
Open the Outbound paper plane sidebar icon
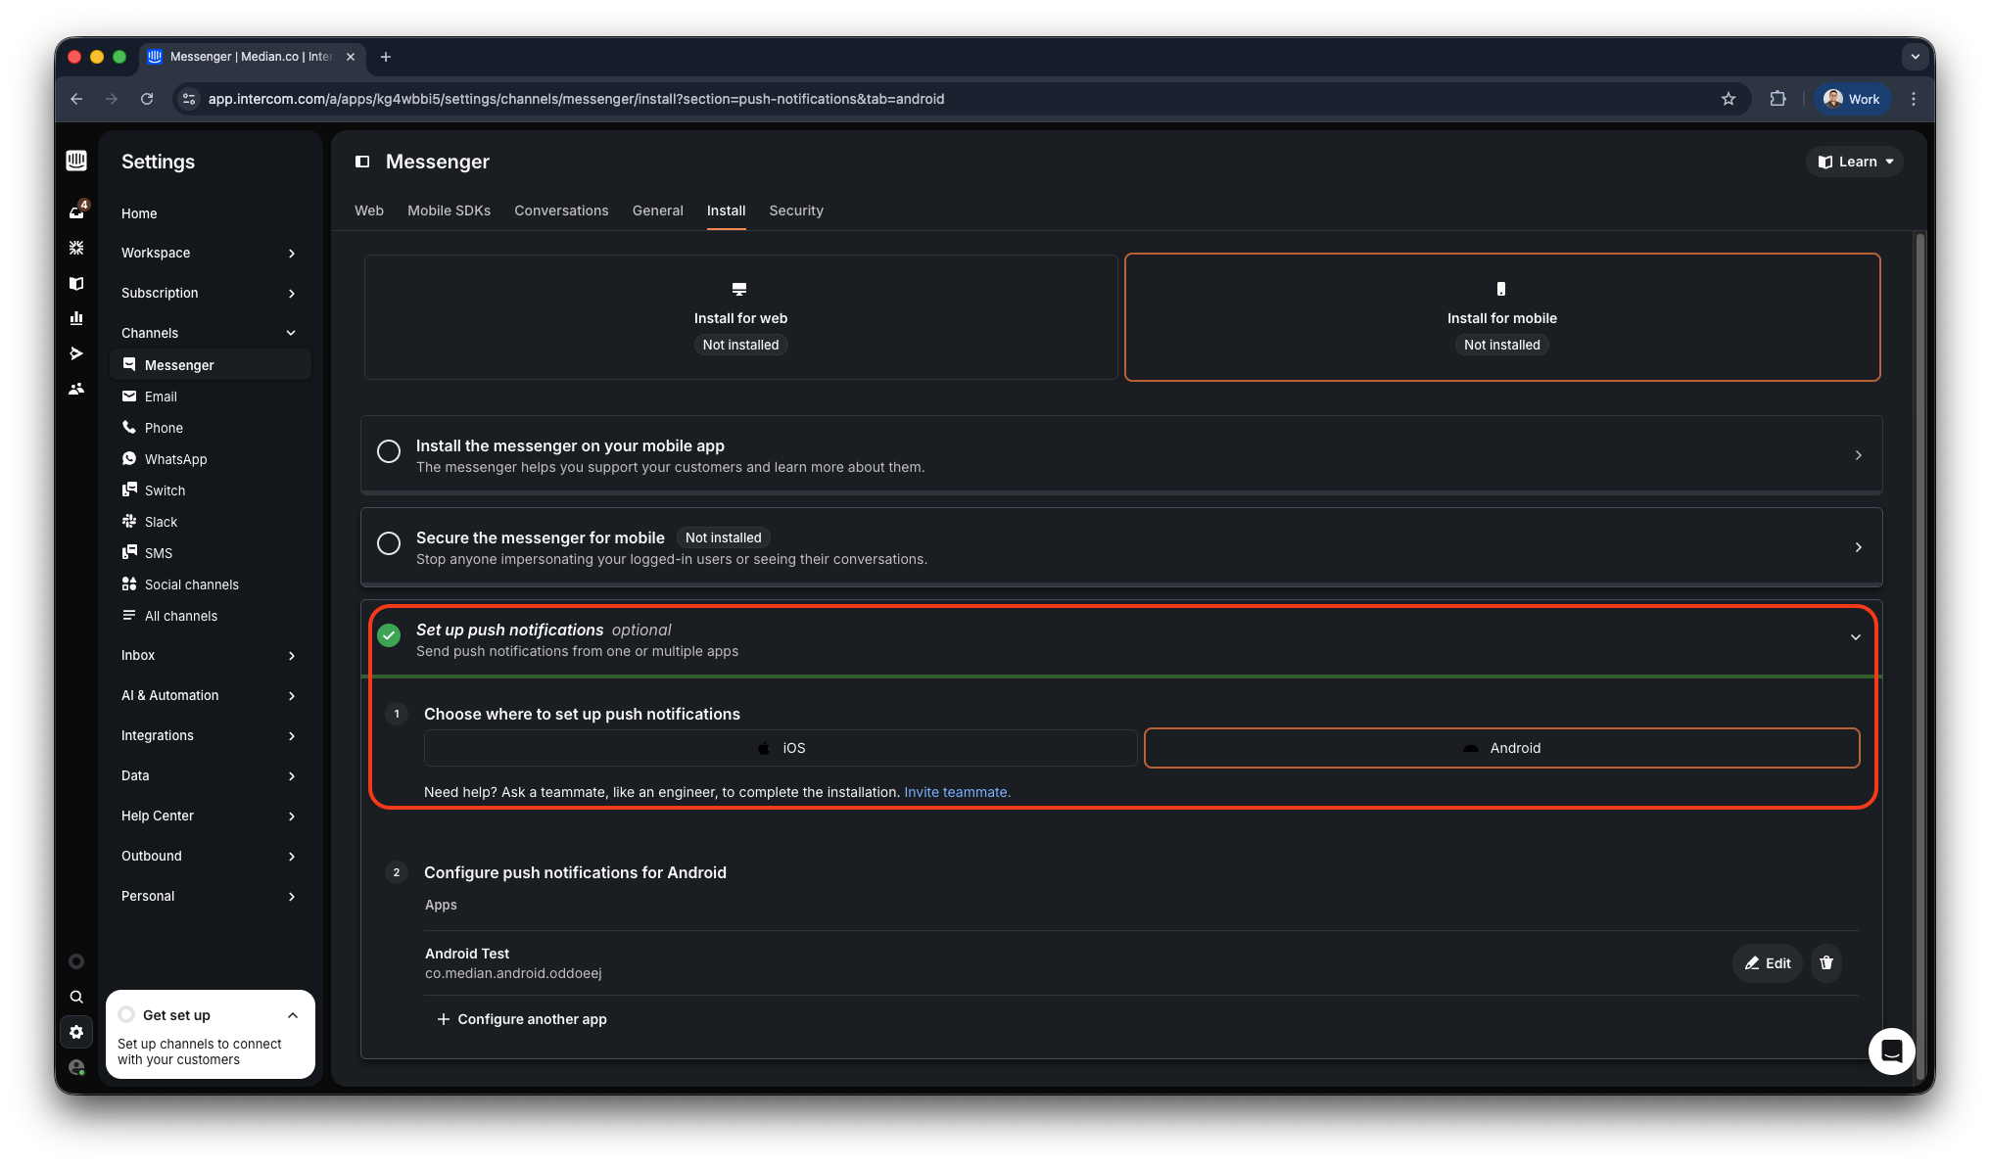pyautogui.click(x=76, y=353)
